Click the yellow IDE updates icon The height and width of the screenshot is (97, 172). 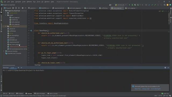point(167,5)
